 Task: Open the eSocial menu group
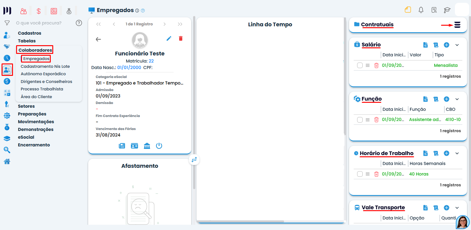(x=26, y=137)
